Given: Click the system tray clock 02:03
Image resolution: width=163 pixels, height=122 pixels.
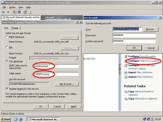Looking at the screenshot, I should pyautogui.click(x=158, y=119).
